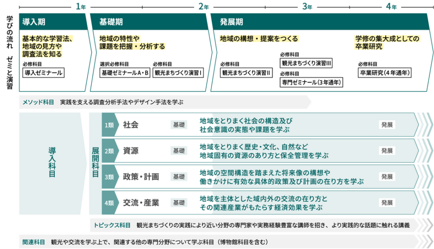This screenshot has height=249, width=434.
Task: Click the 基礎 tag in 交流・産業 row
Action: pyautogui.click(x=179, y=203)
